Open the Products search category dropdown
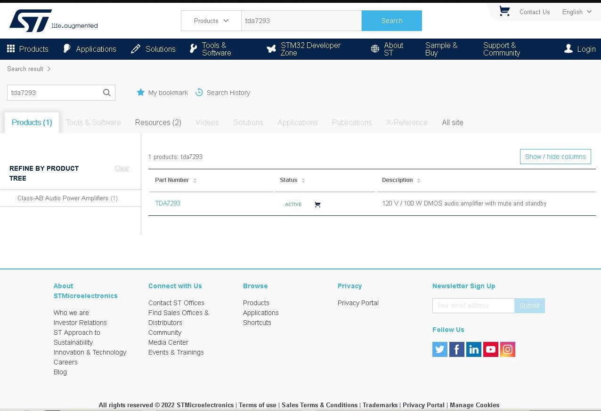Screen dimensions: 601x411 tap(211, 21)
